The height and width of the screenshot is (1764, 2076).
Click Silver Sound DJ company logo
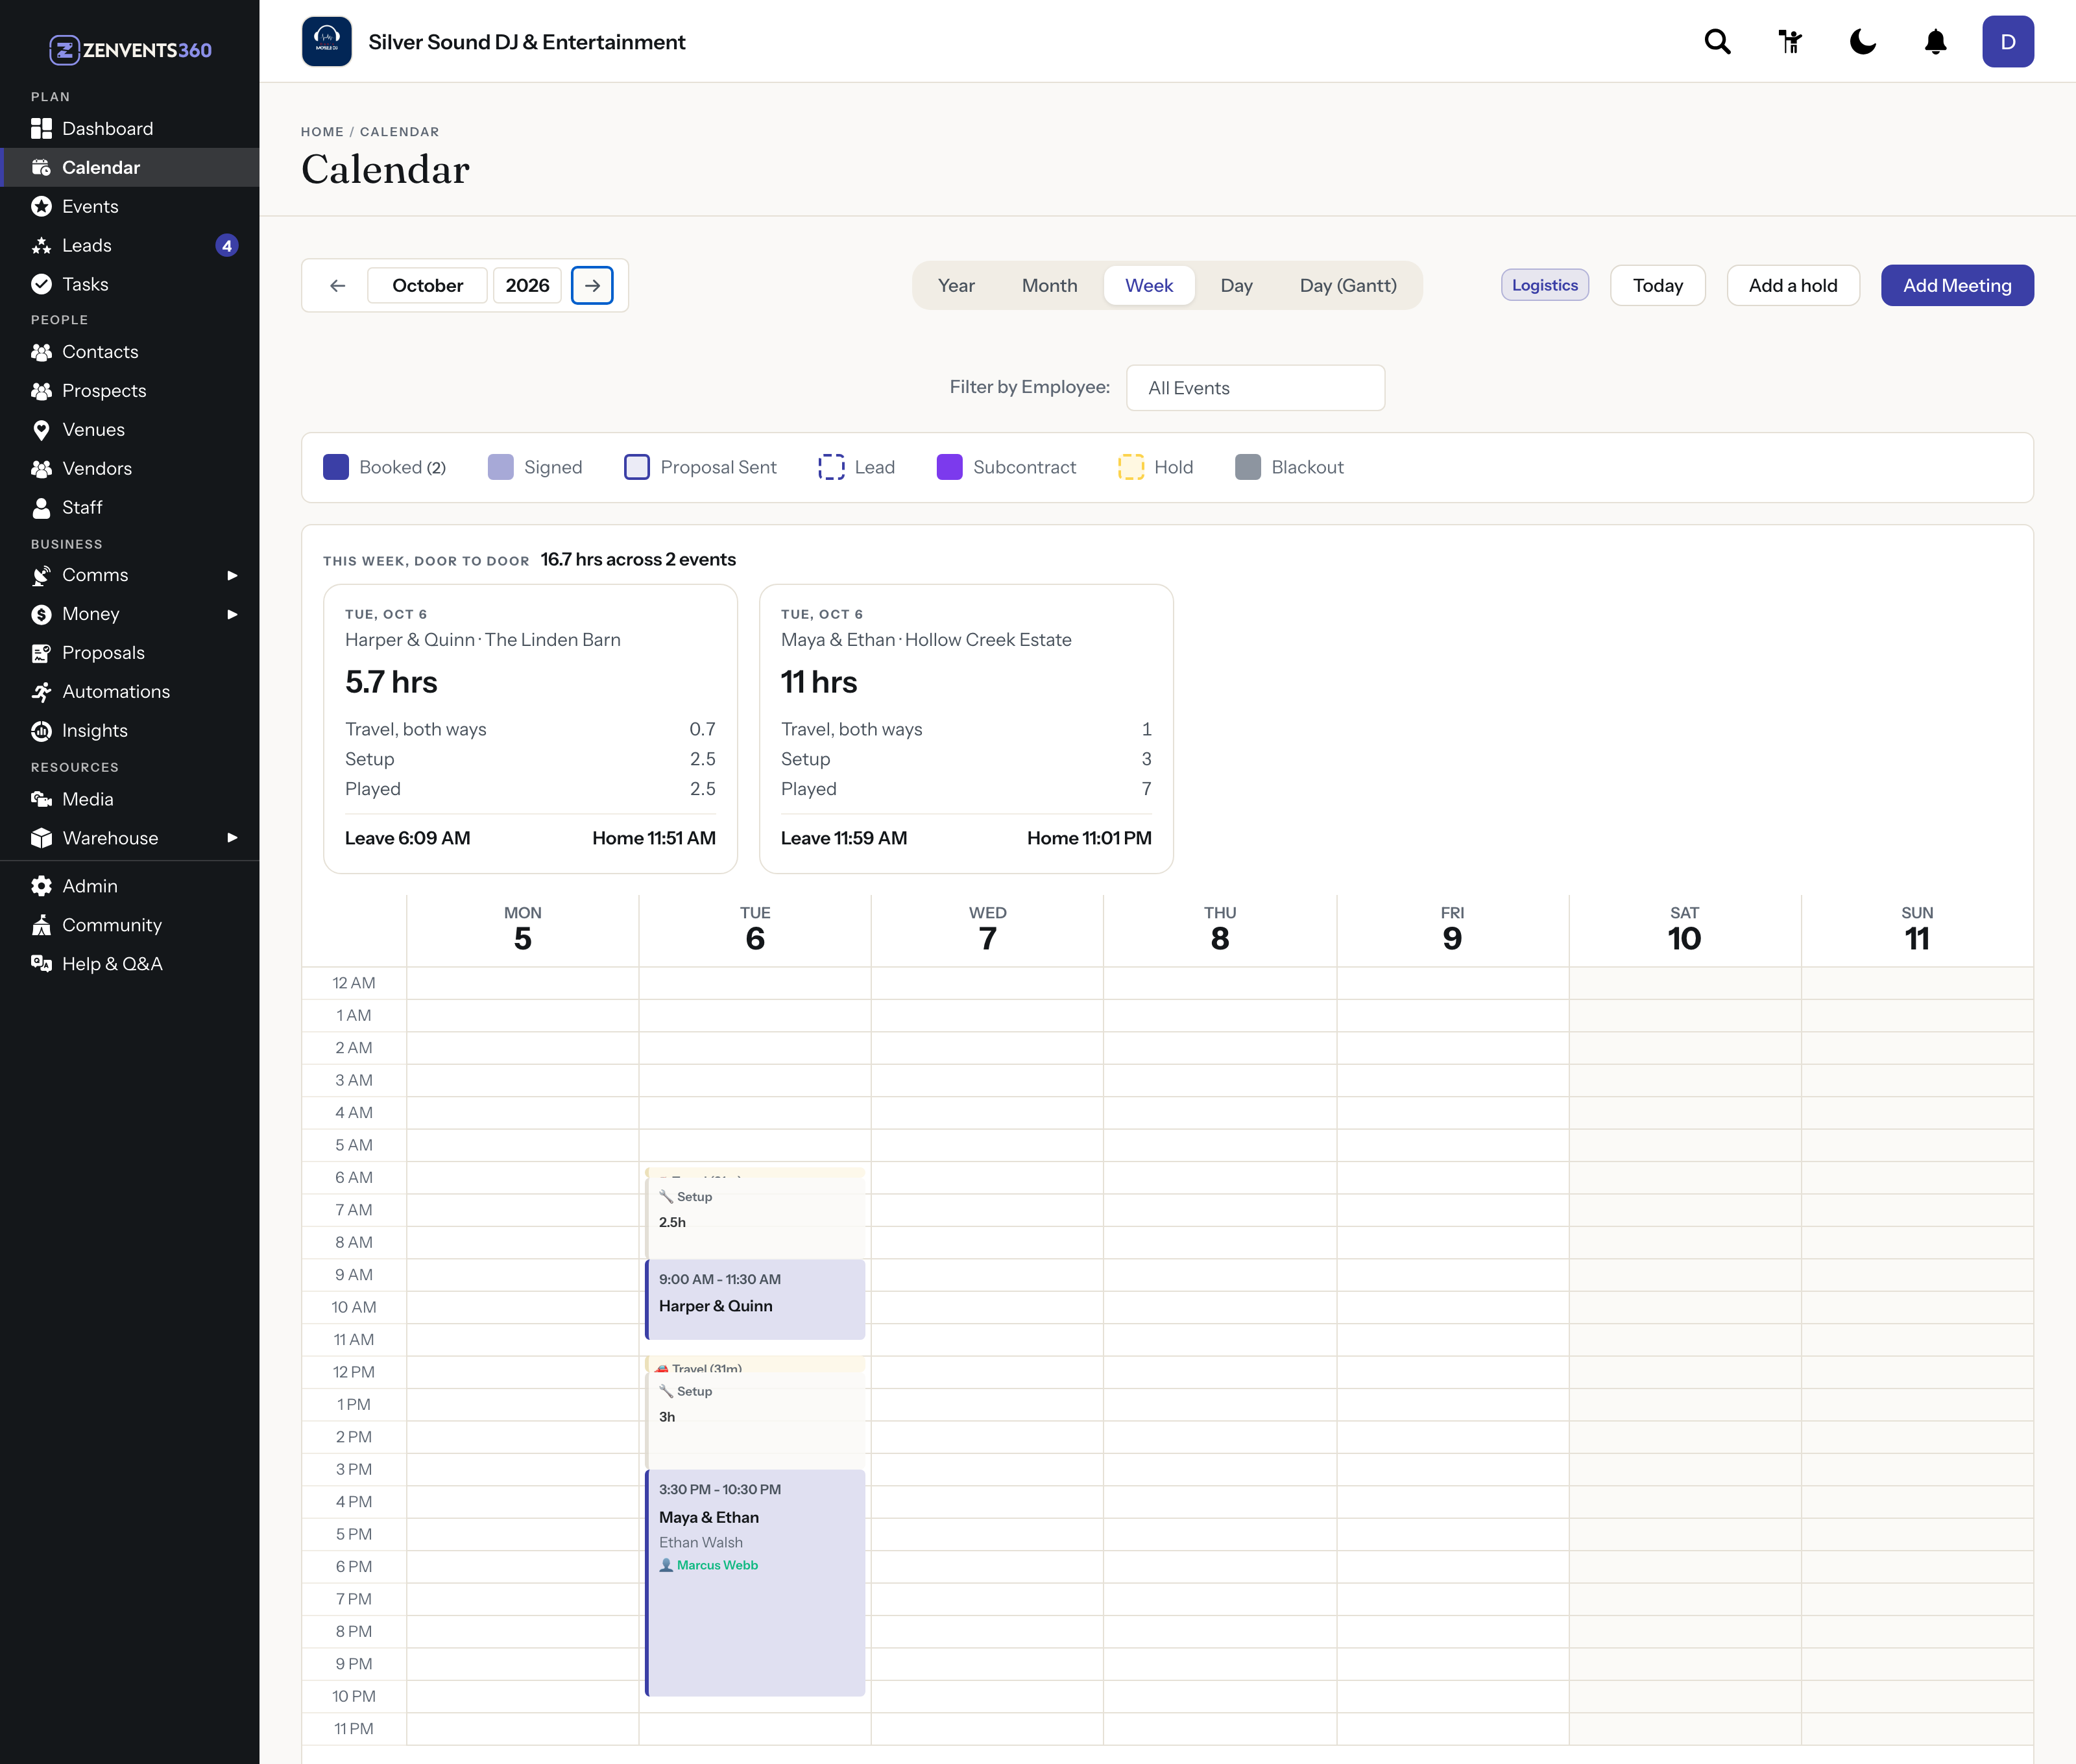tap(326, 41)
